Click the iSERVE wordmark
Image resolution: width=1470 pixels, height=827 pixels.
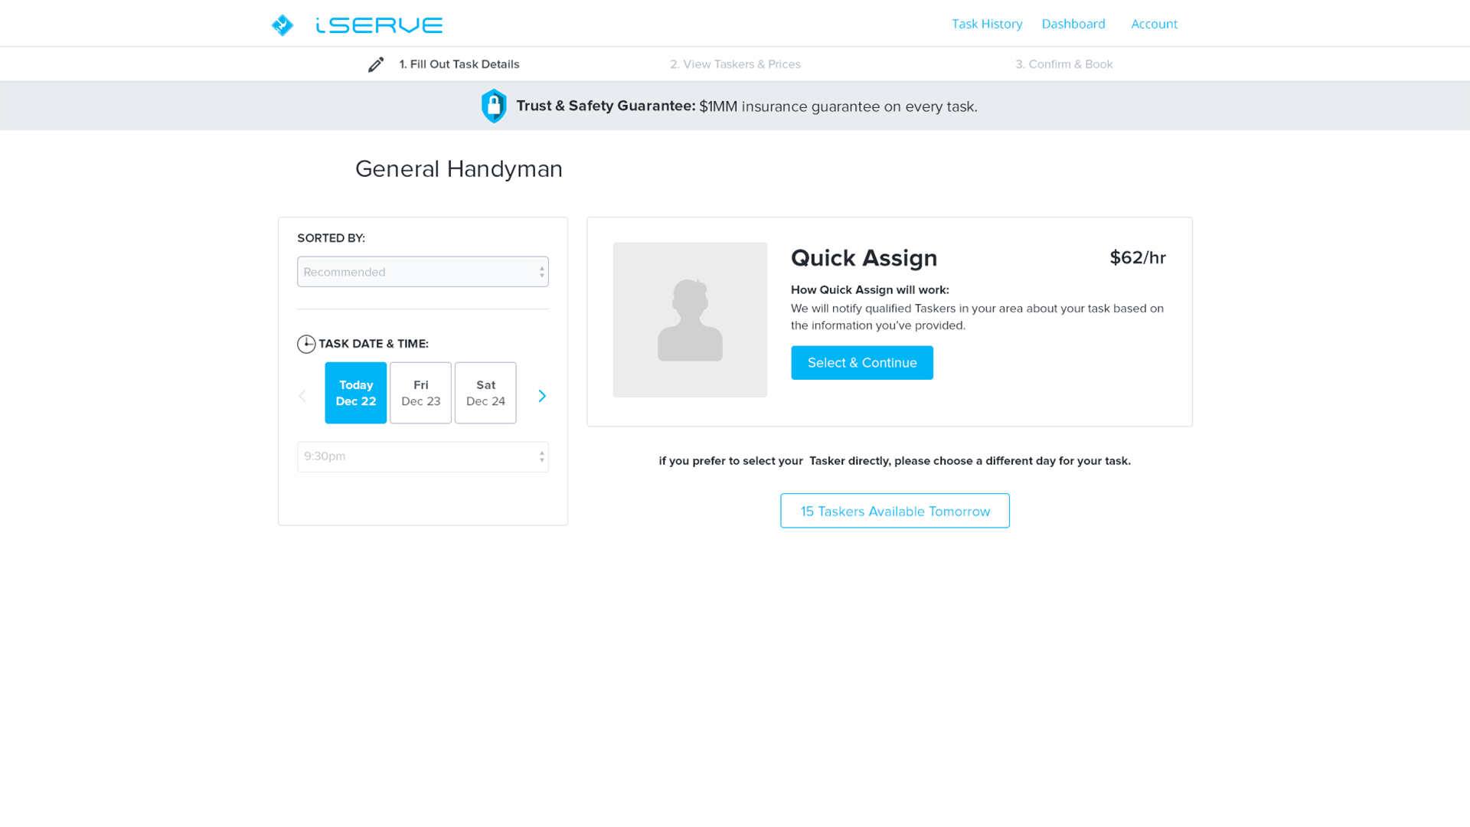pyautogui.click(x=379, y=25)
